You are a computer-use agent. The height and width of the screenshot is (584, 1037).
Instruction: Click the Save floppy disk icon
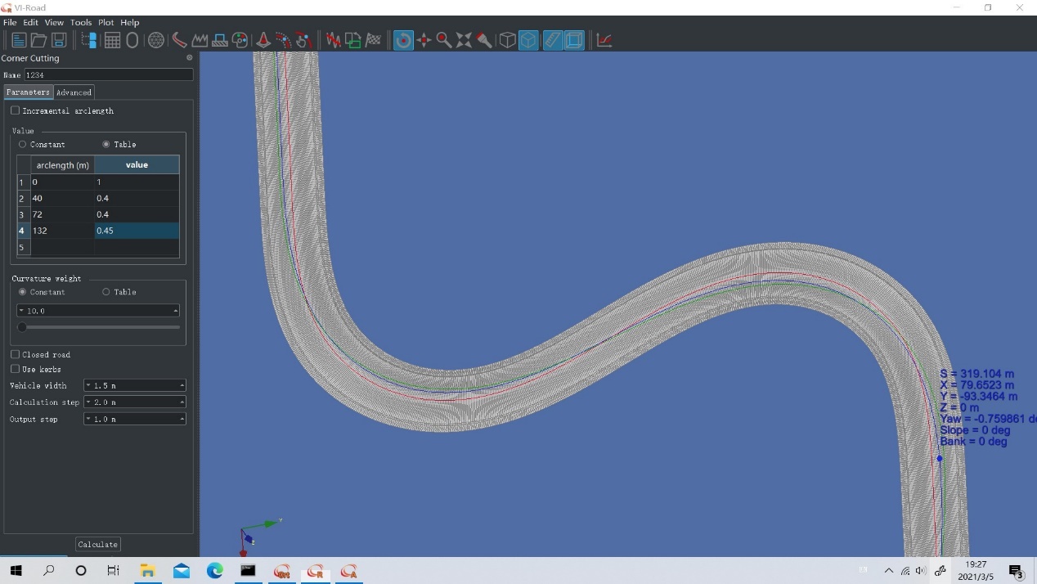(59, 40)
